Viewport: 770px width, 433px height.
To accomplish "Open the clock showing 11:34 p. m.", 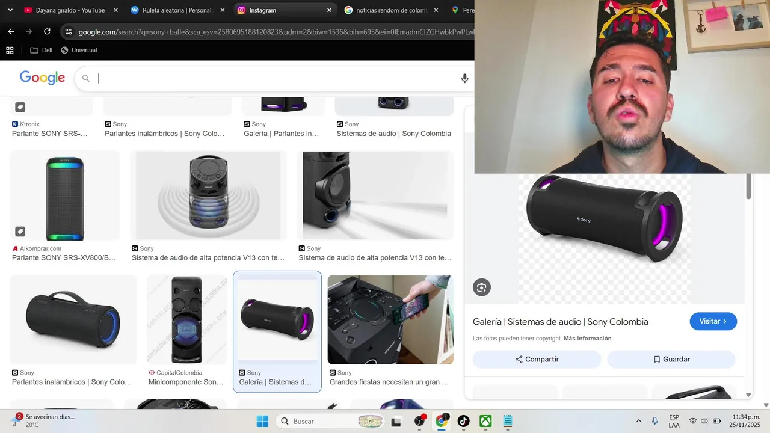I will [x=746, y=421].
